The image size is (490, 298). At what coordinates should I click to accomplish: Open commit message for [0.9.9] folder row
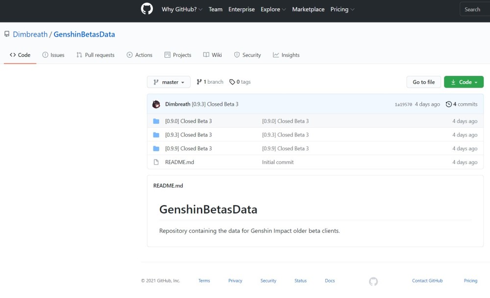(285, 149)
